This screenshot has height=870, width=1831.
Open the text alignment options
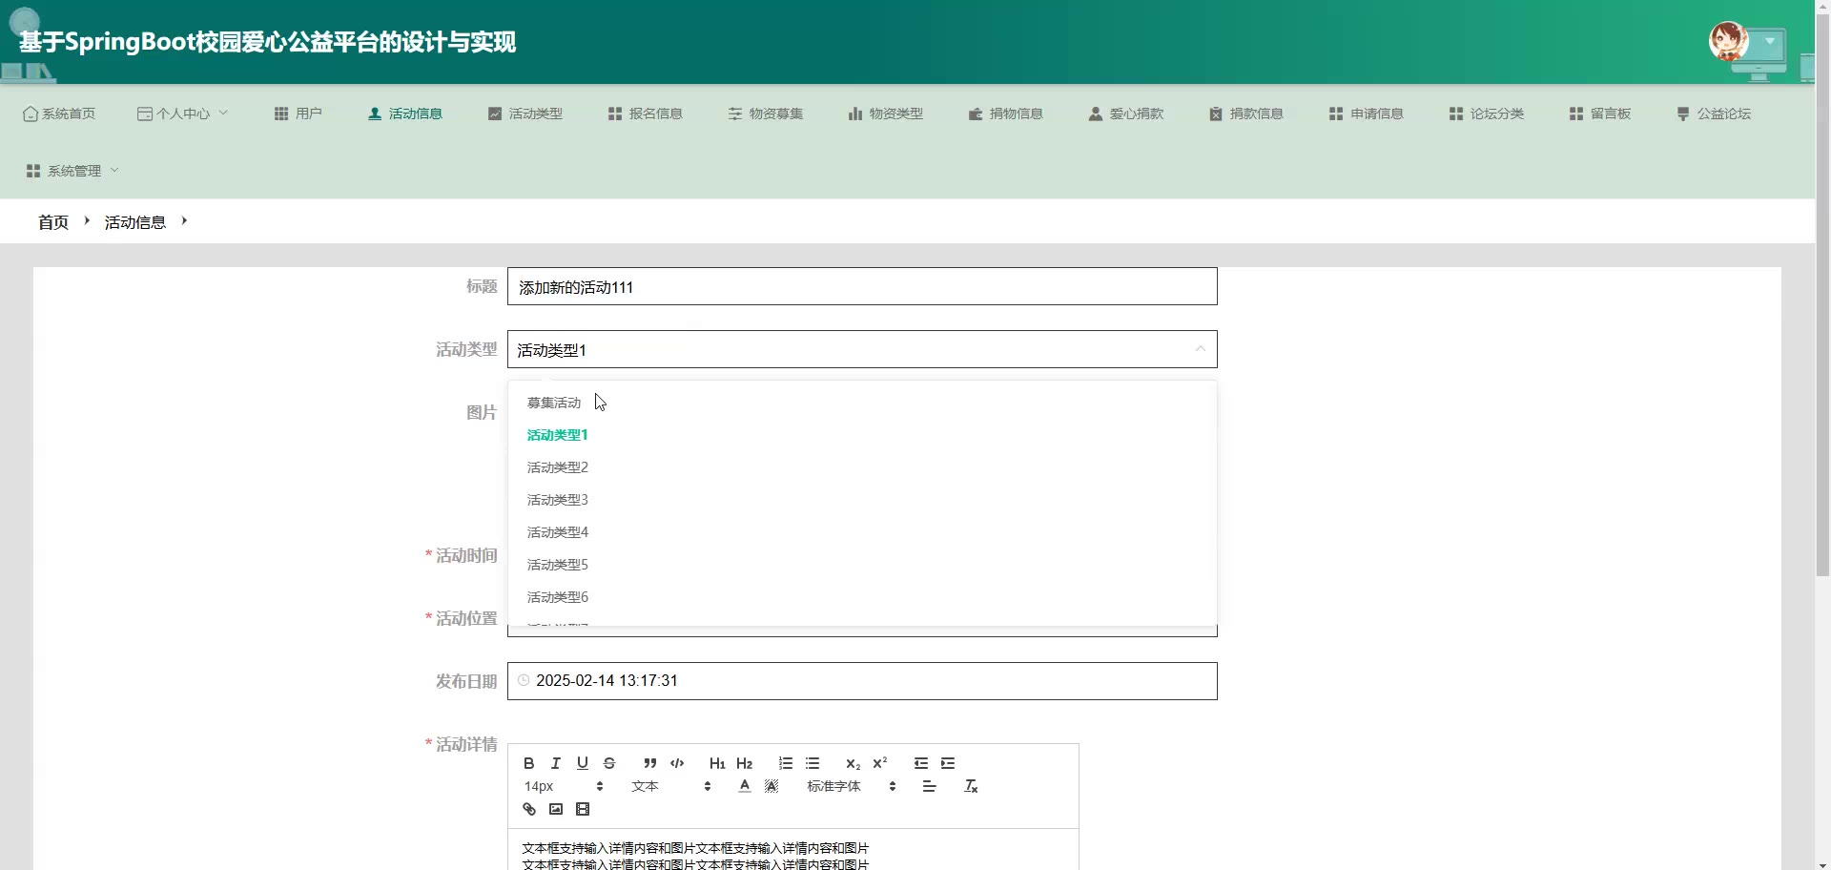tap(929, 786)
